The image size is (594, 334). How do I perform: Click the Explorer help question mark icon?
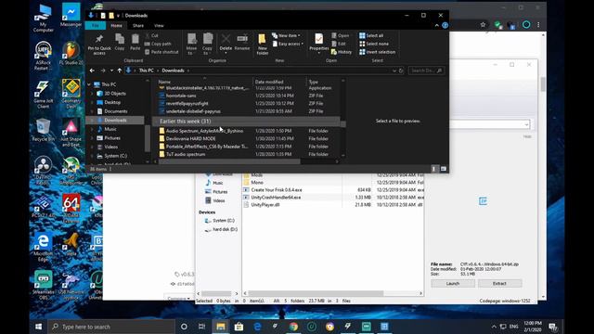(445, 25)
